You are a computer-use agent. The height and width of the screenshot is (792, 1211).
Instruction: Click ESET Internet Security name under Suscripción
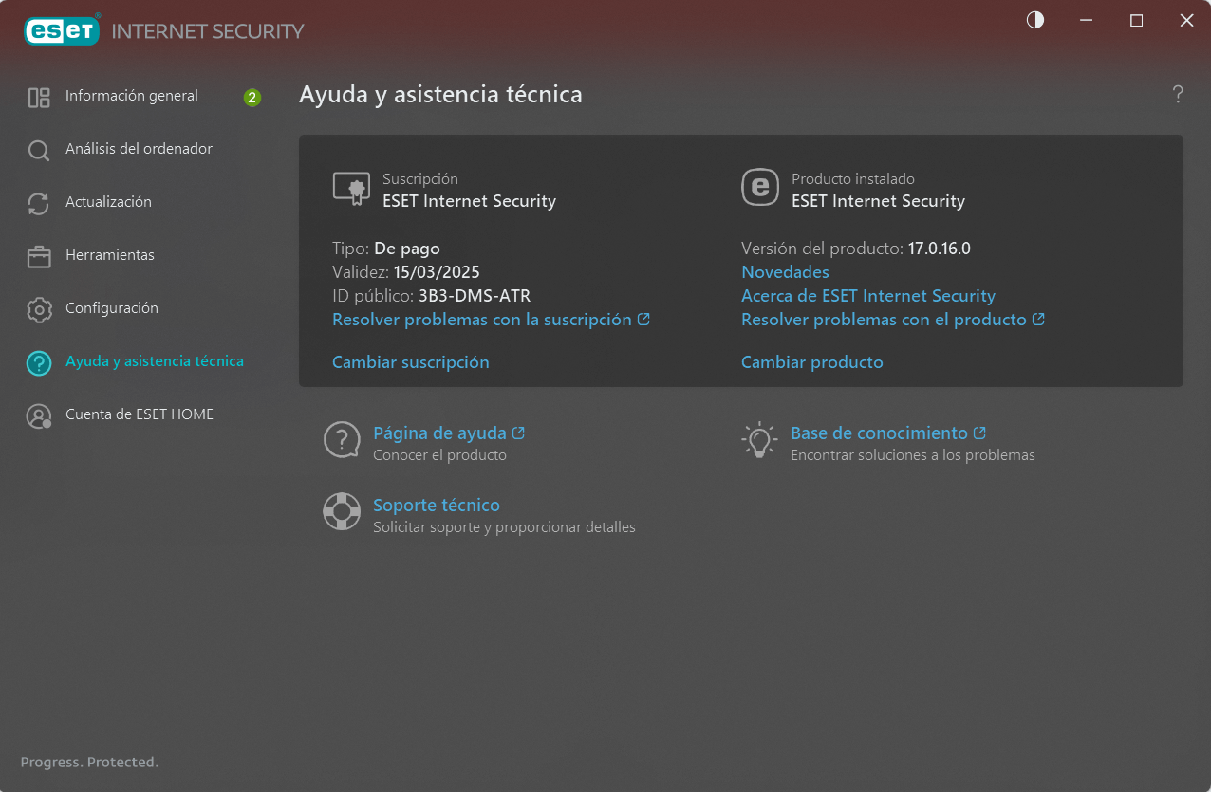[469, 201]
